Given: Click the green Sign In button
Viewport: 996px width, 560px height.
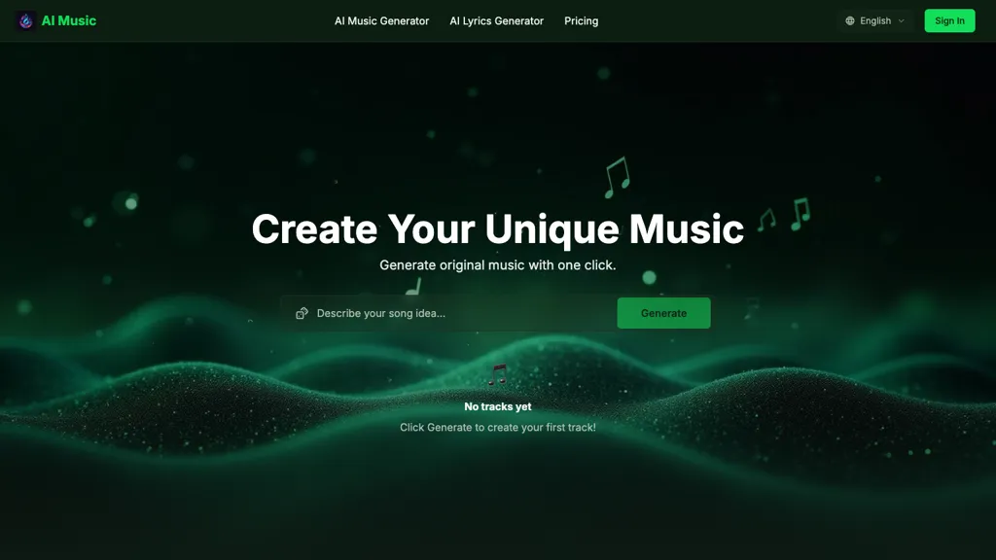Looking at the screenshot, I should [x=949, y=21].
